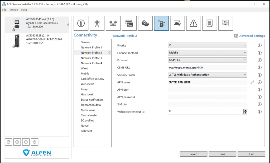Open the power grid pylon tab
The height and width of the screenshot is (163, 270).
click(97, 23)
